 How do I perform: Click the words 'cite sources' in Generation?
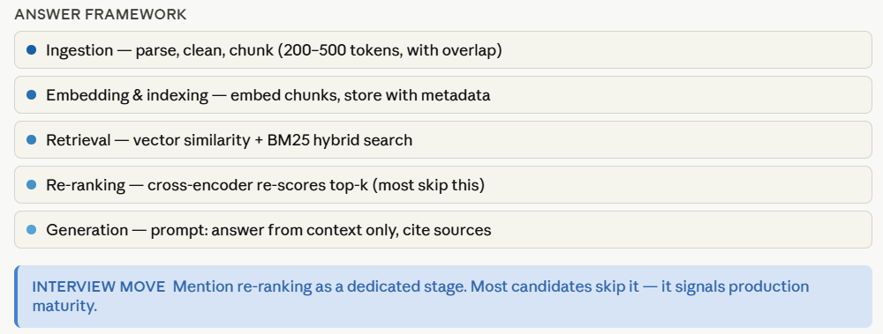447,230
